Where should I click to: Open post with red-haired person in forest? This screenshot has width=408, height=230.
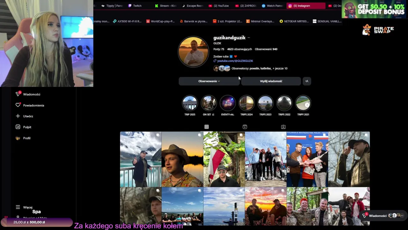point(307,206)
